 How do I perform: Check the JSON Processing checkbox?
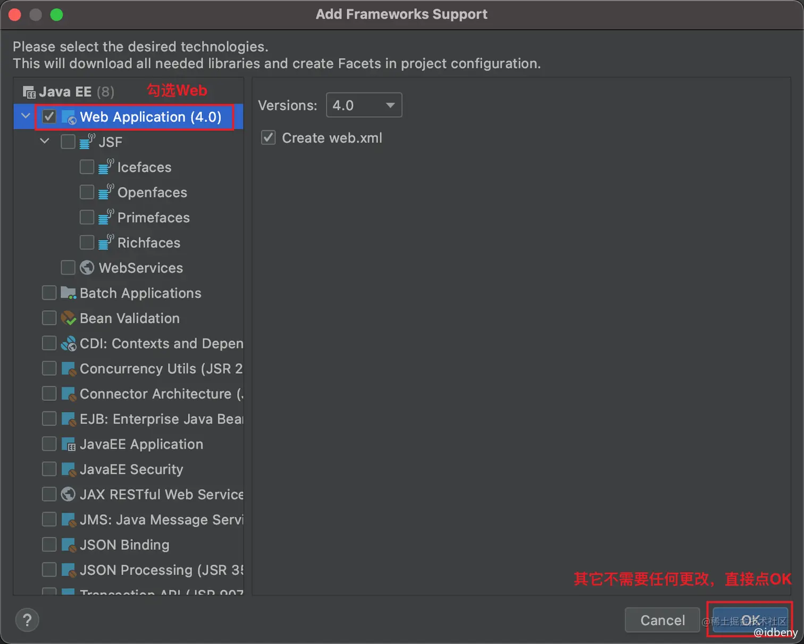[x=49, y=570]
